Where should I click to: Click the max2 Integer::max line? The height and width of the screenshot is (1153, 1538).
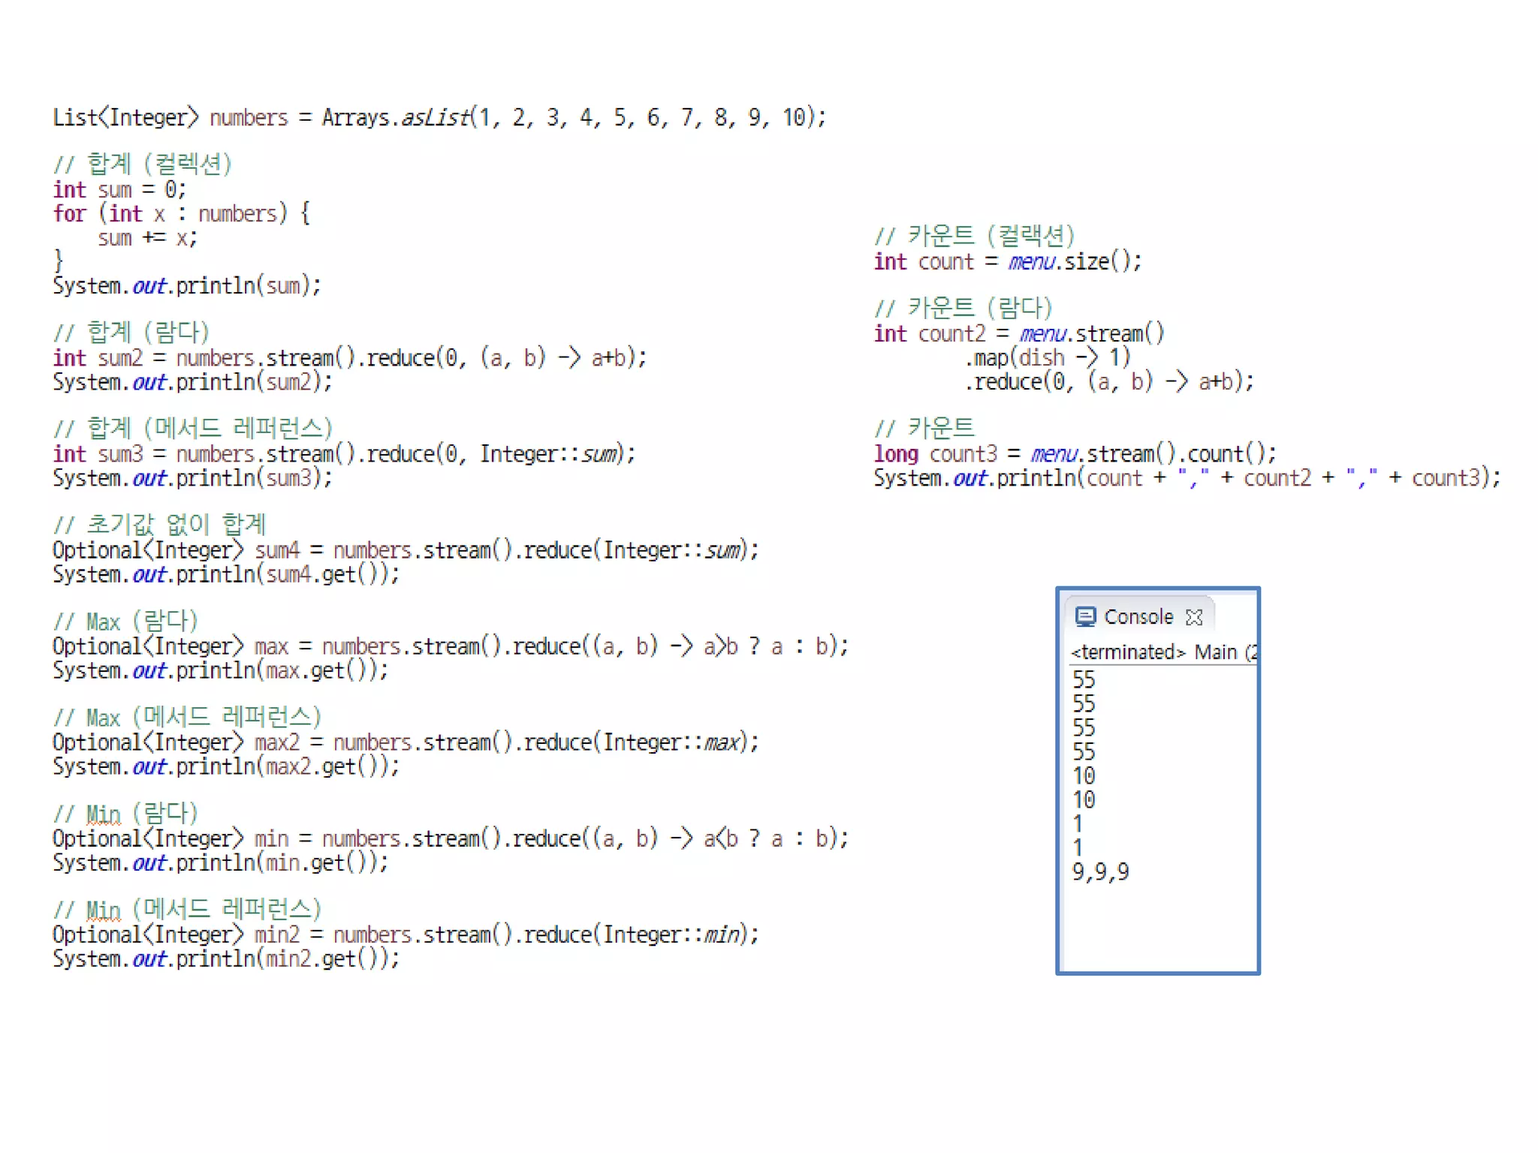pyautogui.click(x=406, y=742)
